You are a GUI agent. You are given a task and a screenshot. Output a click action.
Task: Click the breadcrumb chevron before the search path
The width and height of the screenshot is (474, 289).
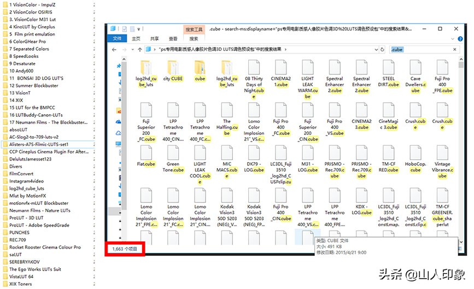[155, 50]
